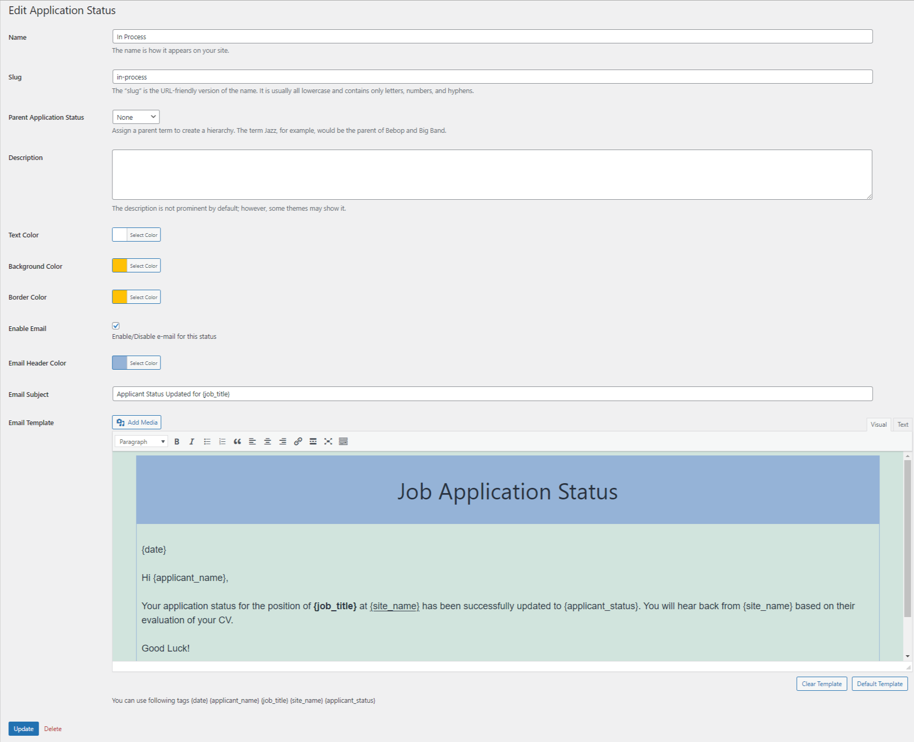Apply italic formatting in the editor toolbar
914x742 pixels.
tap(192, 441)
